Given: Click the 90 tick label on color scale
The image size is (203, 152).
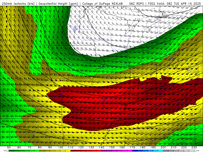Looking at the screenshot, I should pyautogui.click(x=50, y=147).
